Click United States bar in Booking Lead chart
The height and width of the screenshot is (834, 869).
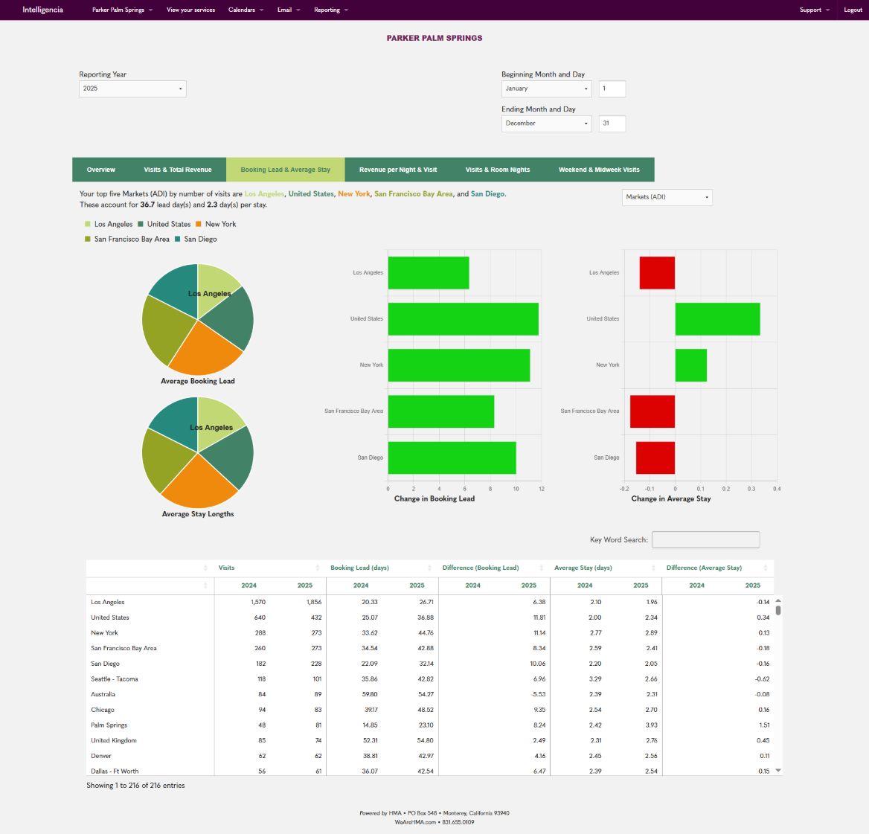(464, 318)
